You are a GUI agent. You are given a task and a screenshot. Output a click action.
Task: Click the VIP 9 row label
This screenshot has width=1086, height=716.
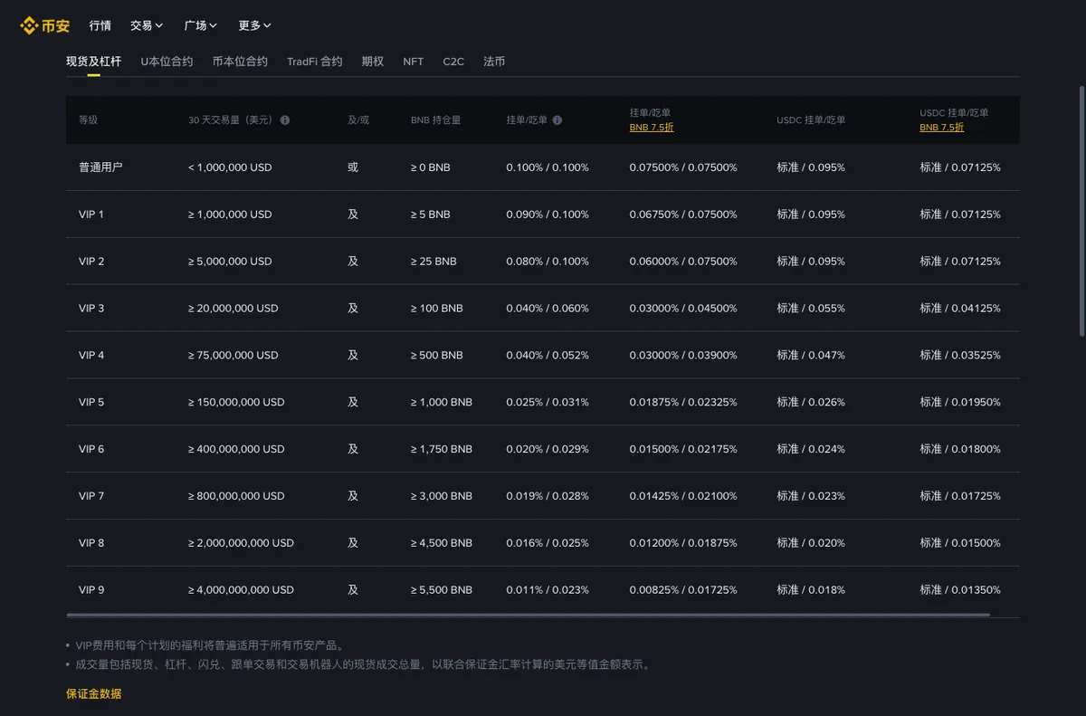click(x=91, y=590)
